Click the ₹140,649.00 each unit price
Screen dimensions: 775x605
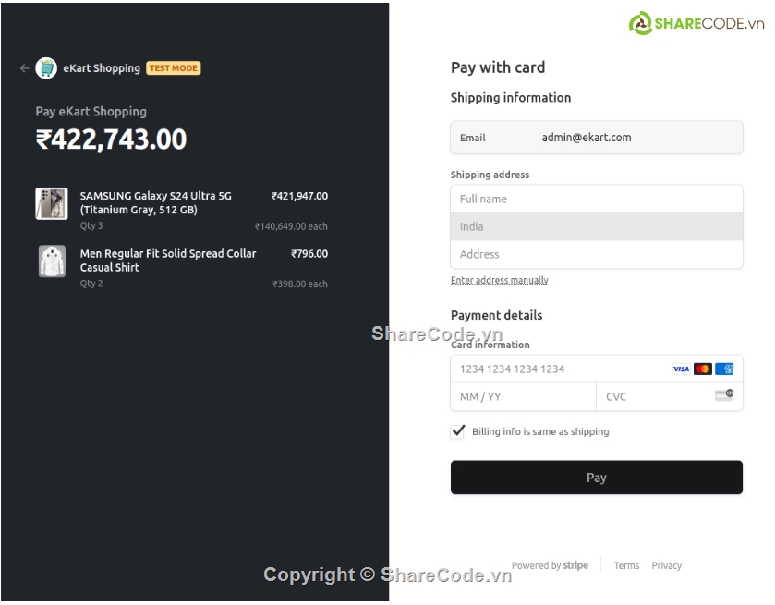(x=291, y=226)
